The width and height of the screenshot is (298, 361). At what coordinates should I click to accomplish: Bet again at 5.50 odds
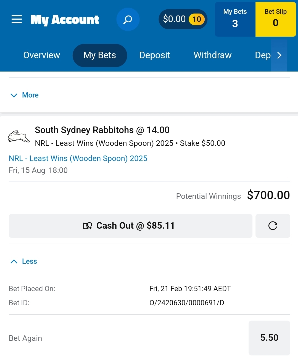click(x=269, y=338)
